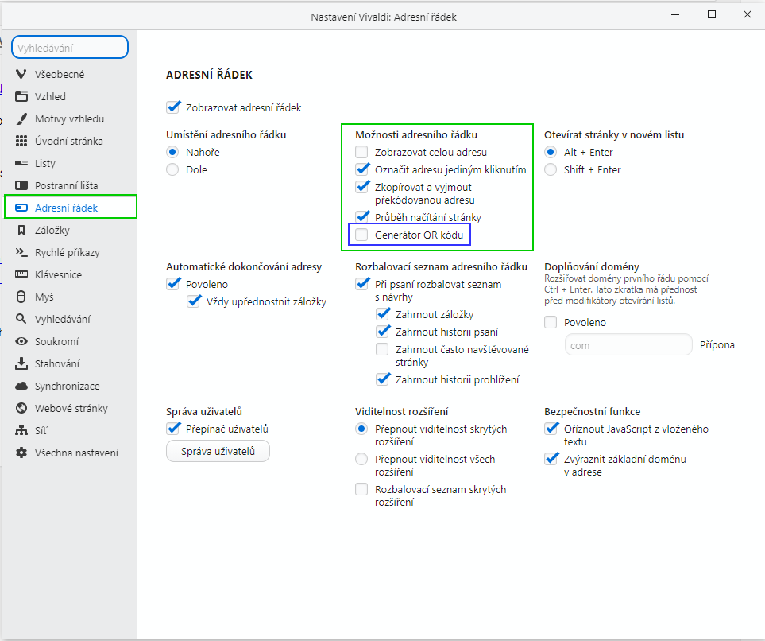Viewport: 765px width, 641px height.
Task: Go to Stahování settings
Action: pyautogui.click(x=57, y=364)
